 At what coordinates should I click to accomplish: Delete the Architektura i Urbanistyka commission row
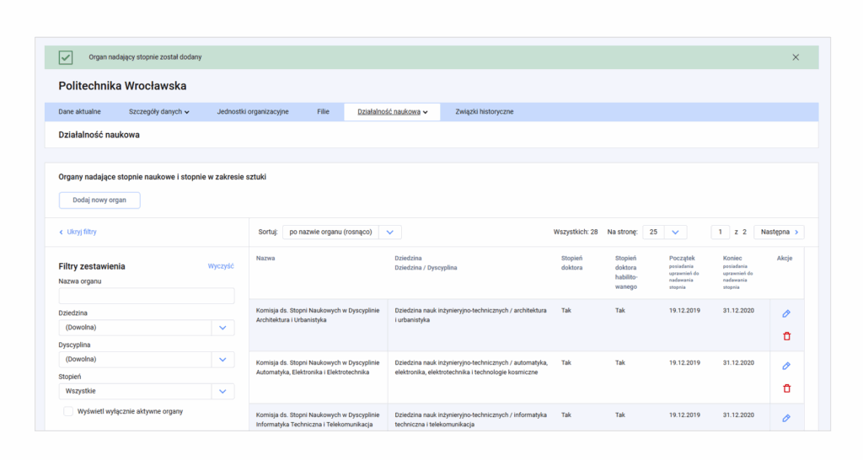pyautogui.click(x=786, y=336)
